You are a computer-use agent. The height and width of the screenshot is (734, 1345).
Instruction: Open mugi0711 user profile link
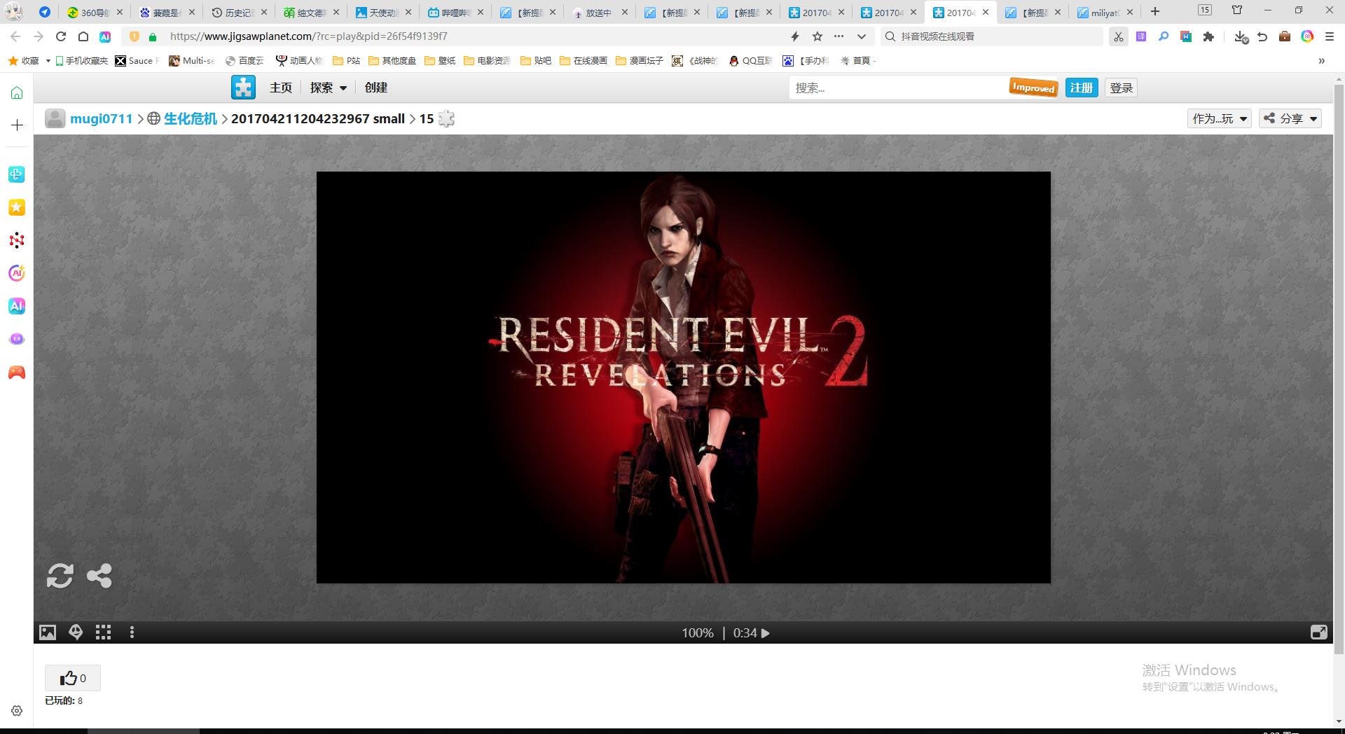101,118
